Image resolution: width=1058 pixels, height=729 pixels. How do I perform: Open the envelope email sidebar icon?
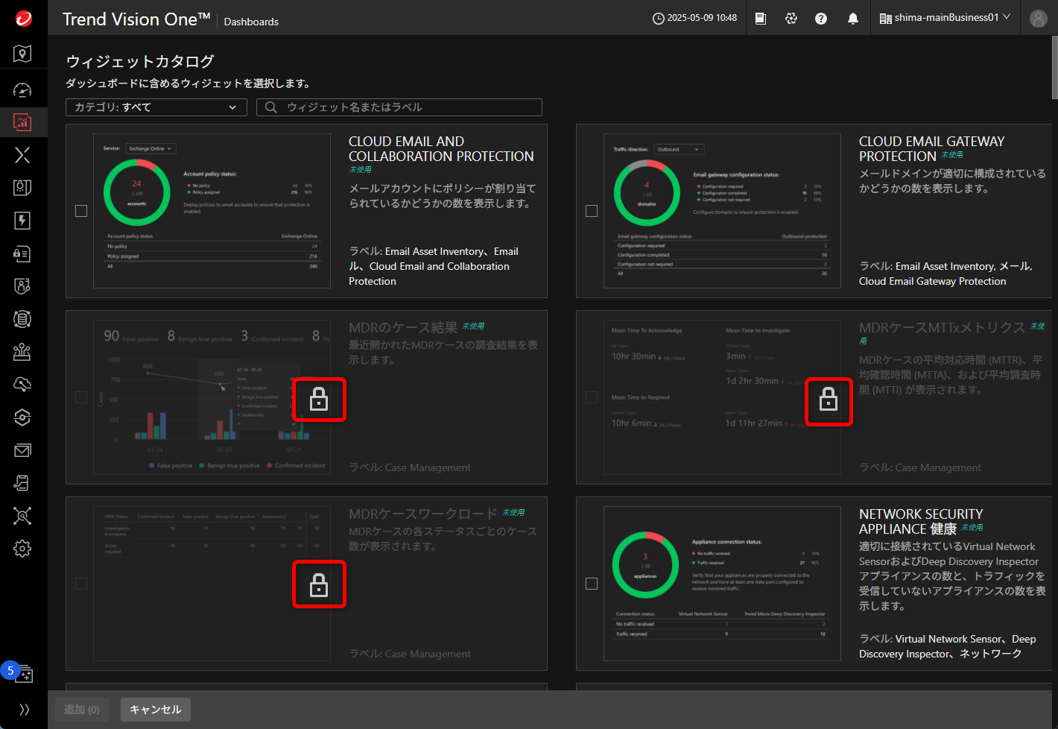tap(22, 450)
